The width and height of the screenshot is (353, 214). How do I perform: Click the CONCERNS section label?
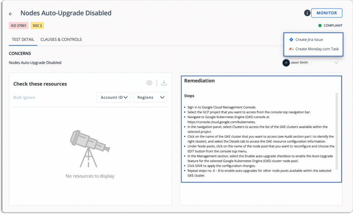20,53
